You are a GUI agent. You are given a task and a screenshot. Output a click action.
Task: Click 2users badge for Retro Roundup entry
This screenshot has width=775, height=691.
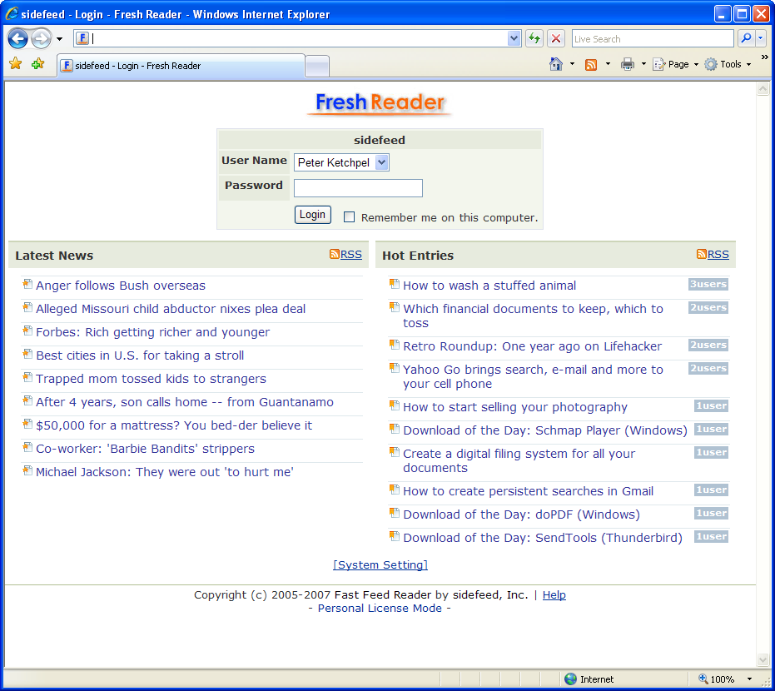708,345
